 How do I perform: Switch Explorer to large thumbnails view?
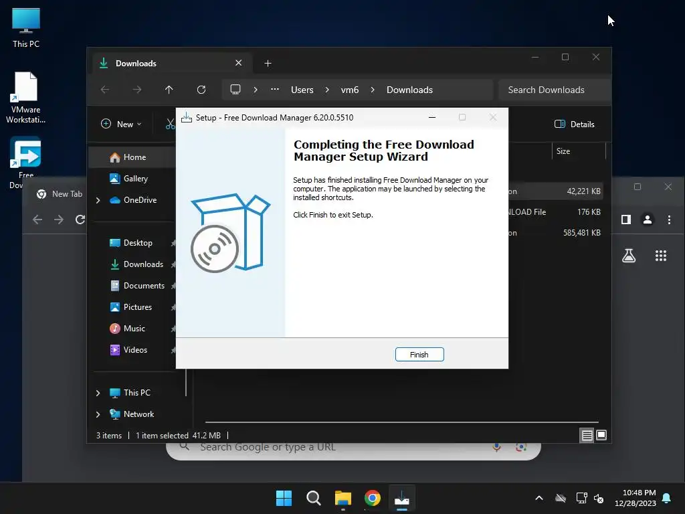tap(601, 435)
